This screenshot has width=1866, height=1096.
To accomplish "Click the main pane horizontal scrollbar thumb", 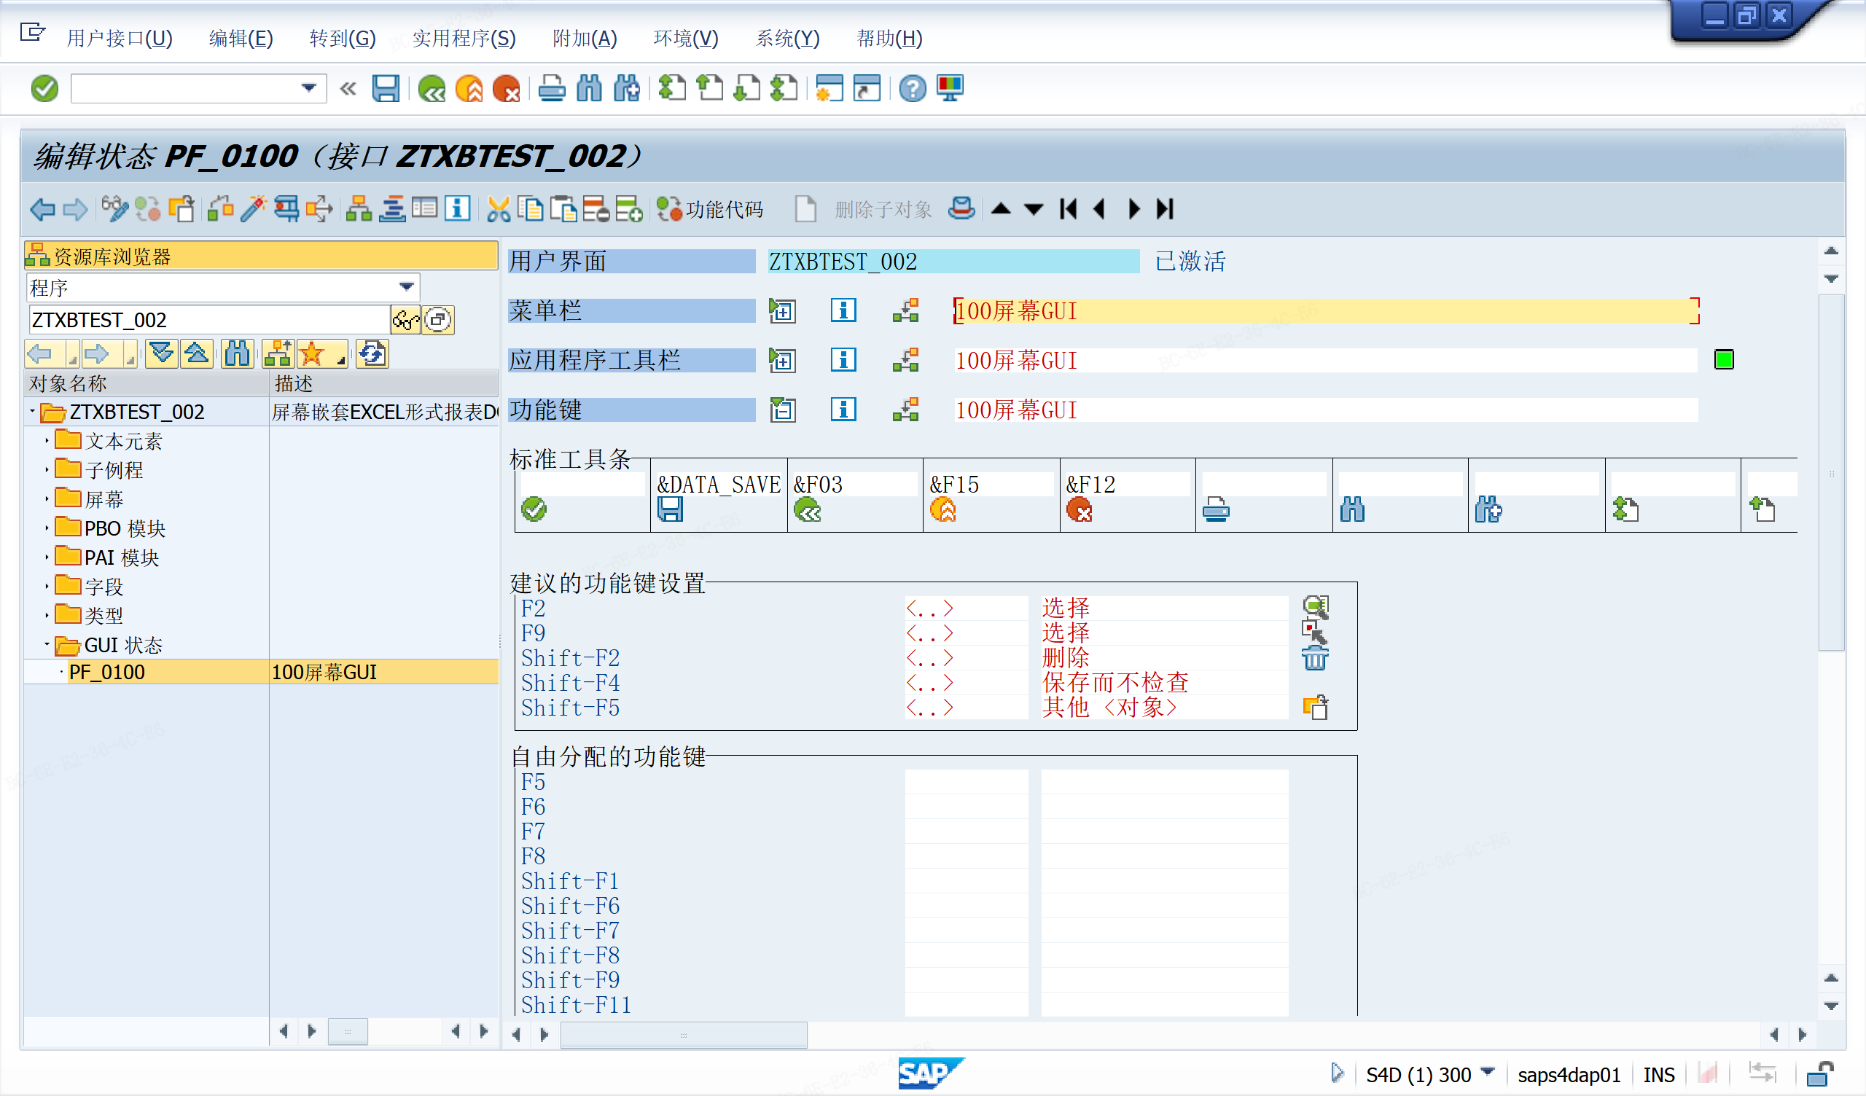I will pyautogui.click(x=684, y=1035).
